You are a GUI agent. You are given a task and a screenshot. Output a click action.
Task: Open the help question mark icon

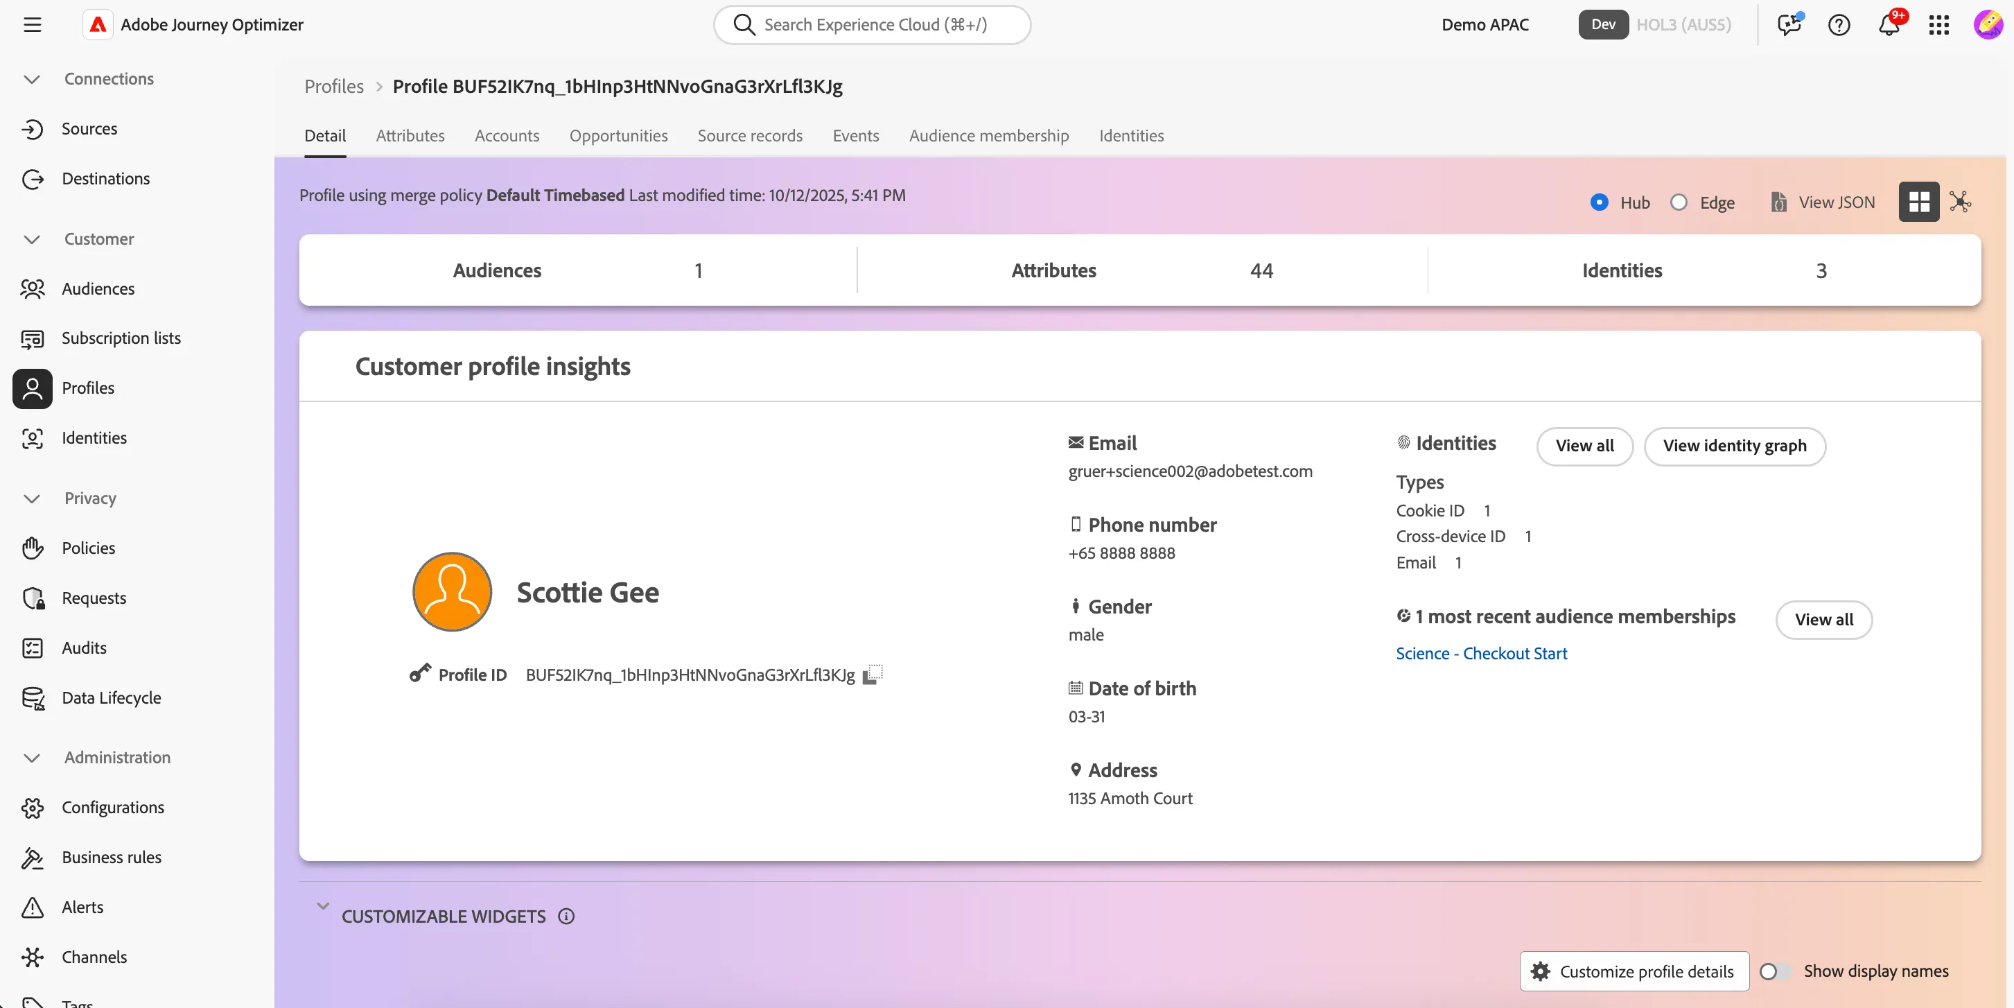(1839, 25)
